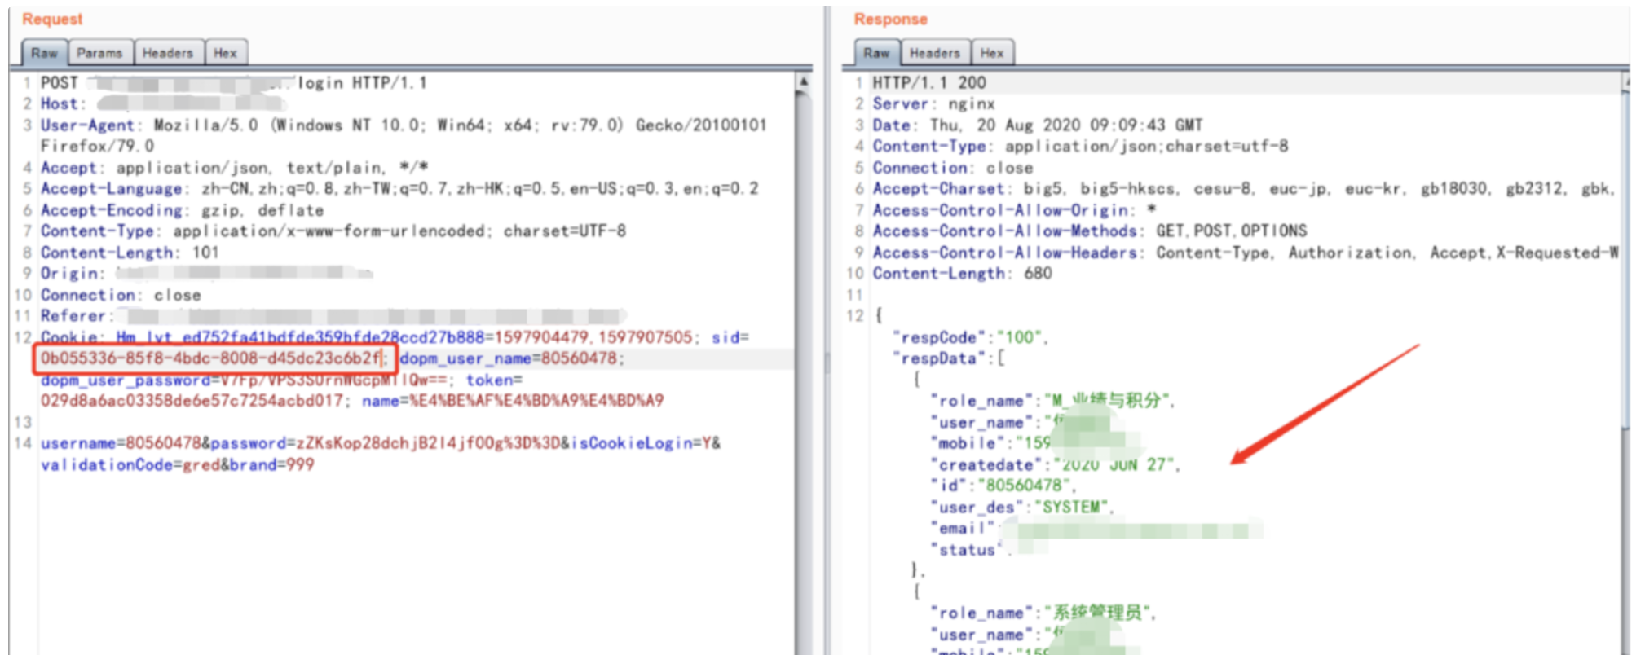This screenshot has width=1645, height=655.
Task: Select the Request Raw tab
Action: coord(44,53)
